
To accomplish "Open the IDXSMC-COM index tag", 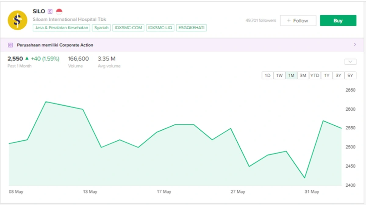I will [128, 28].
